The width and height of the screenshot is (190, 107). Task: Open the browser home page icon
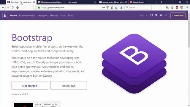pos(18,7)
